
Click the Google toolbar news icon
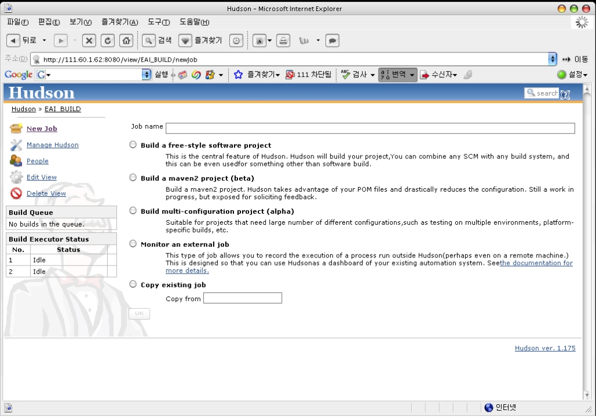(x=182, y=75)
